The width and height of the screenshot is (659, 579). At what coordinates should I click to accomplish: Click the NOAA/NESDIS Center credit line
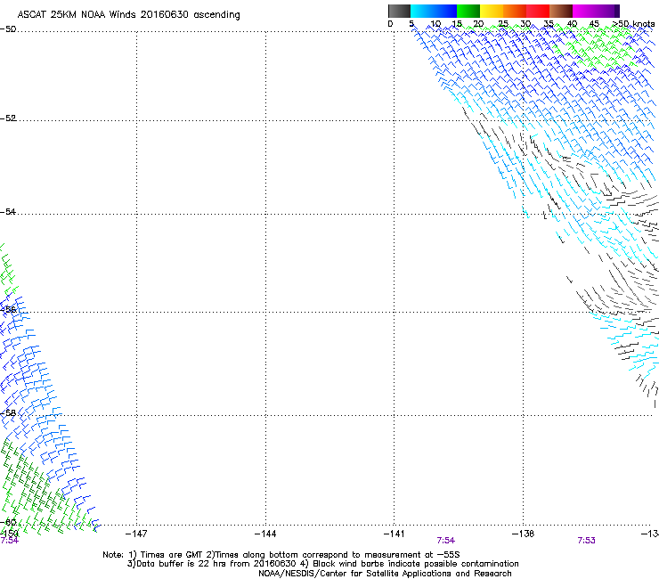[385, 574]
